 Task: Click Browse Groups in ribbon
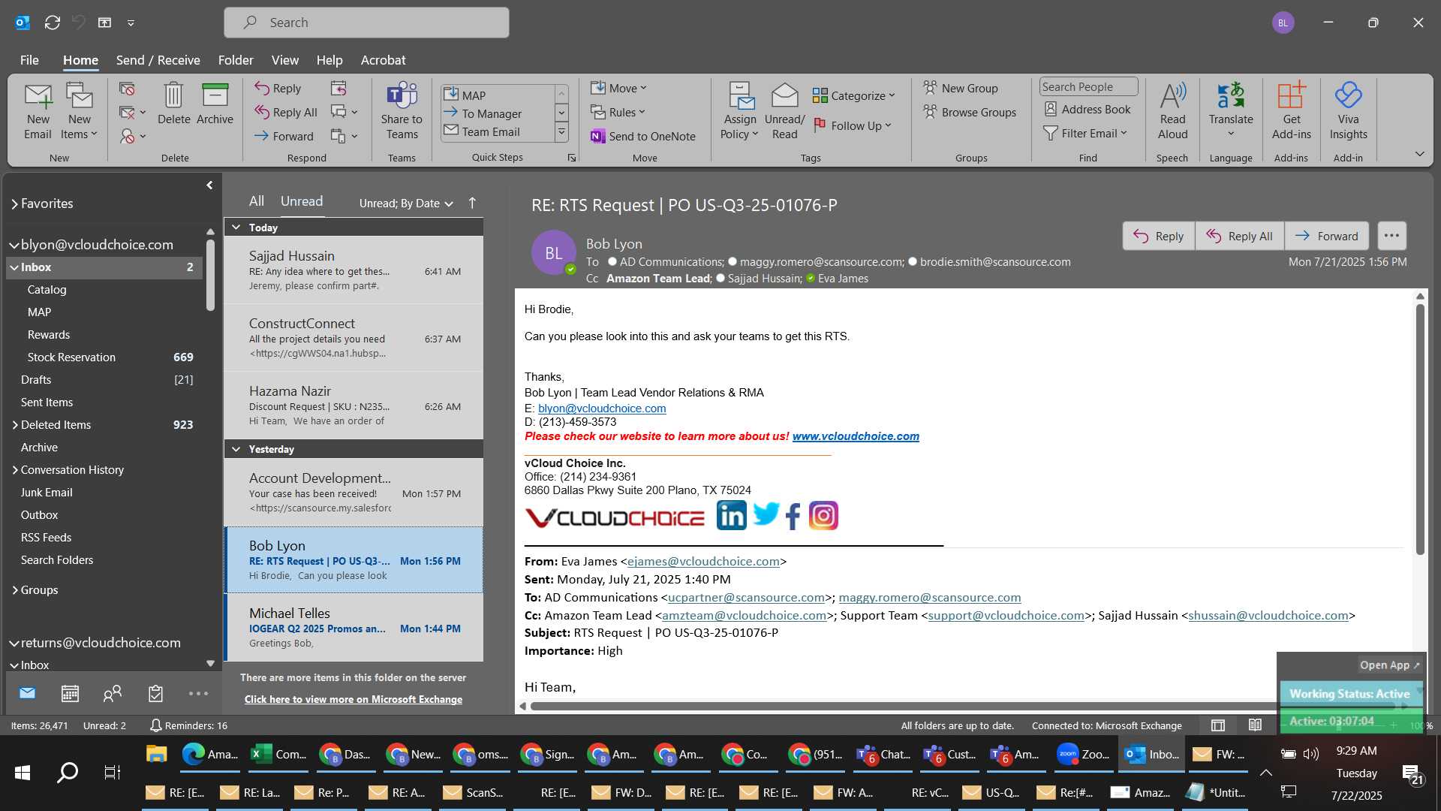pyautogui.click(x=970, y=112)
